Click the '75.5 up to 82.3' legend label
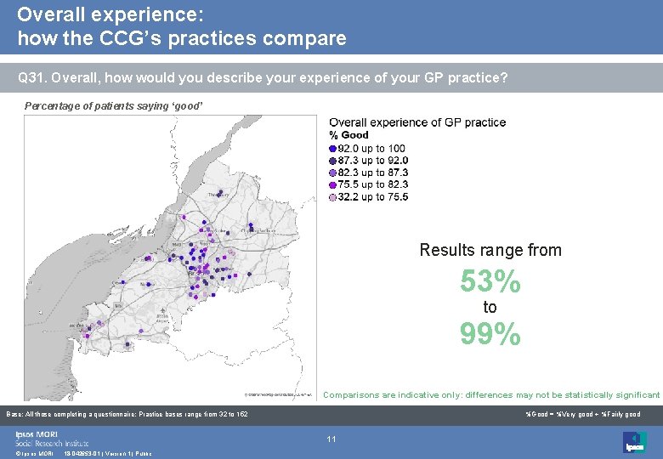The height and width of the screenshot is (459, 663). click(x=373, y=184)
